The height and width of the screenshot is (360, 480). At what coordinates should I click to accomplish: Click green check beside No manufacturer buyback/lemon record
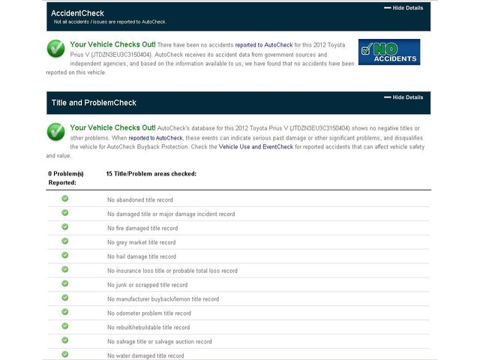(x=65, y=298)
